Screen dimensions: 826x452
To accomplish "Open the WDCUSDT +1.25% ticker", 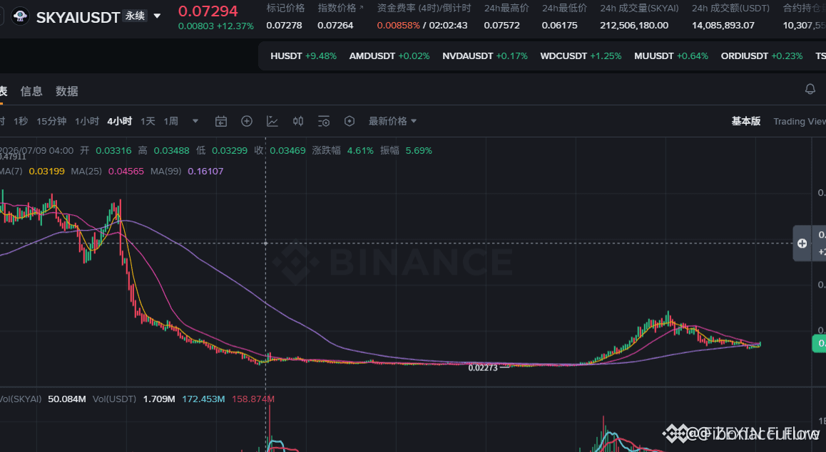I will (581, 56).
